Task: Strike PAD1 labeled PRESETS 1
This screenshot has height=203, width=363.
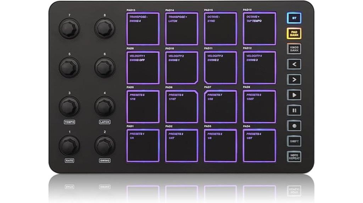Action: [x=143, y=145]
